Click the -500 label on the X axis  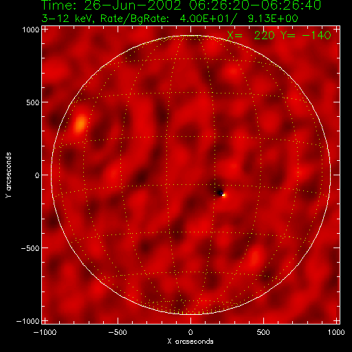118,332
